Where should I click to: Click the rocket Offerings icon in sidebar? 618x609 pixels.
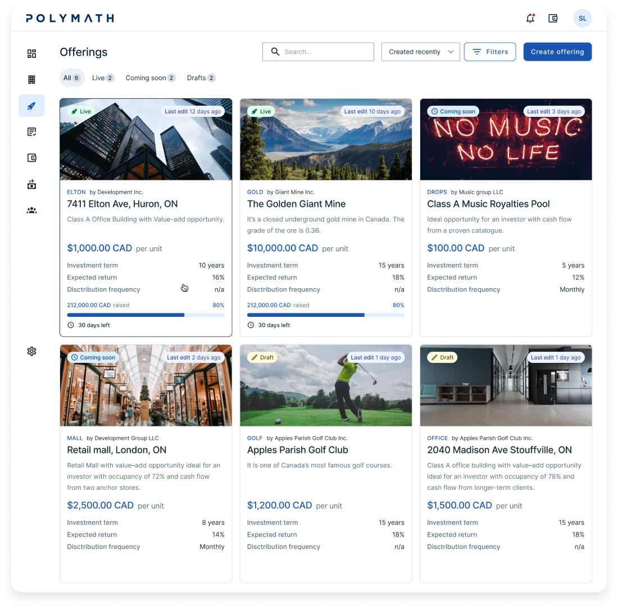coord(31,106)
